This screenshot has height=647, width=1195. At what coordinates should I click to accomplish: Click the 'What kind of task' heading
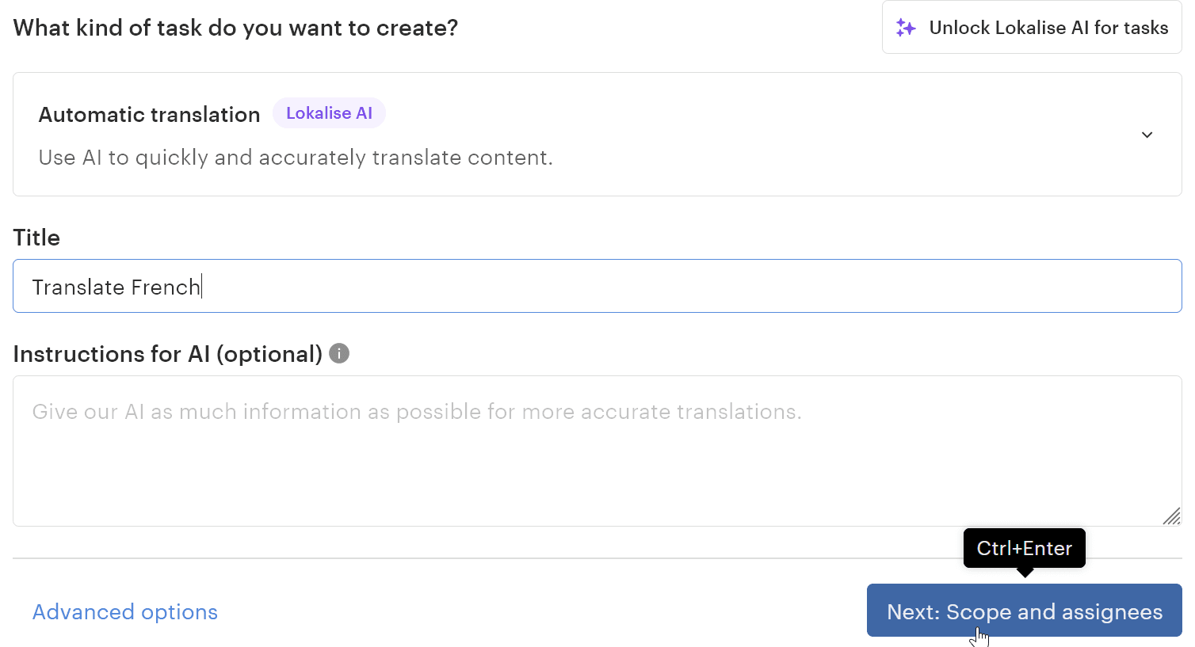tap(235, 29)
